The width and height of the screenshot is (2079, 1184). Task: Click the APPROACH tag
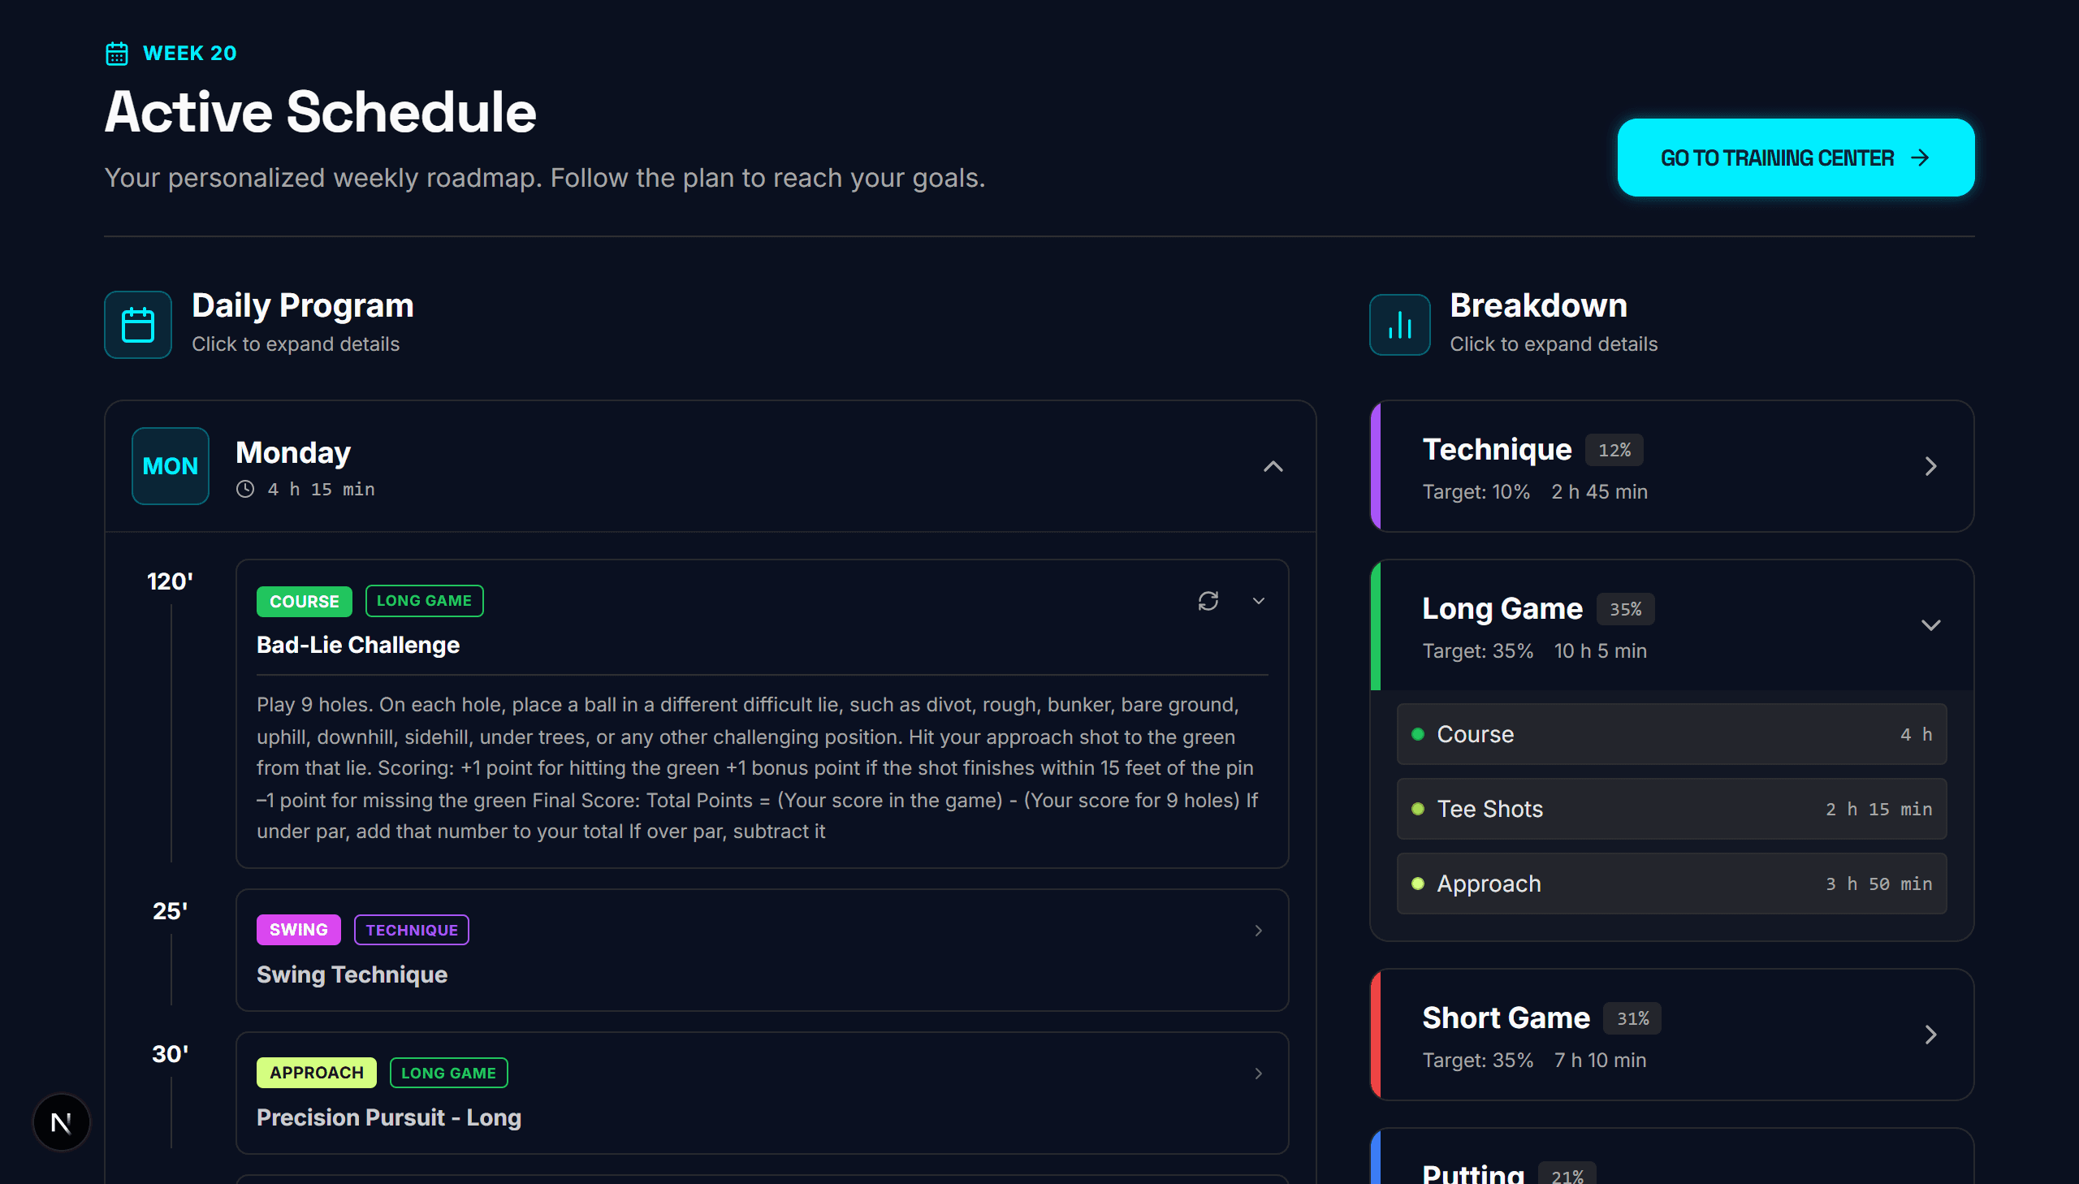coord(316,1072)
